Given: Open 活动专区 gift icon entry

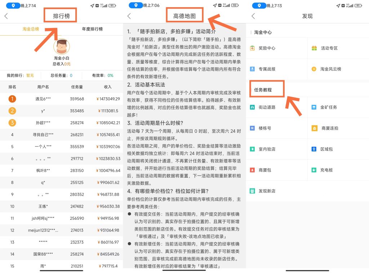Looking at the screenshot, I should [314, 48].
